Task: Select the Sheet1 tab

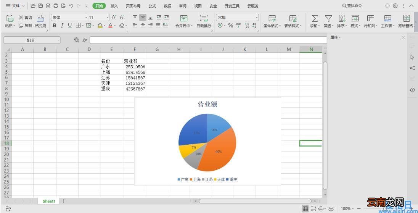Action: (x=49, y=201)
